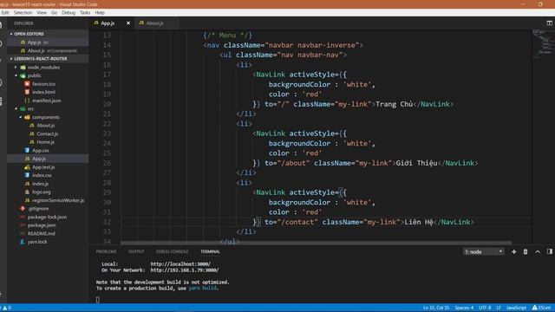Kill terminal using trash icon
555x312 pixels.
tap(526, 251)
